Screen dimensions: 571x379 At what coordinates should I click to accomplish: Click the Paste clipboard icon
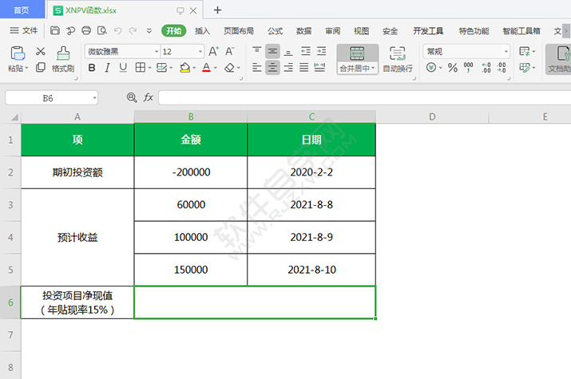click(x=18, y=53)
